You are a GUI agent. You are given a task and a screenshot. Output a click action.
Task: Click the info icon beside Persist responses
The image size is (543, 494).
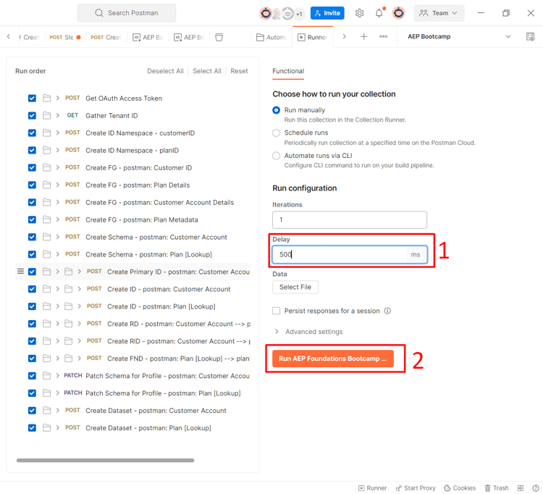tap(387, 311)
